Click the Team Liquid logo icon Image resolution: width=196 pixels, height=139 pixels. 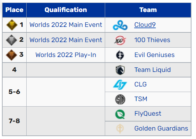[x=120, y=70]
